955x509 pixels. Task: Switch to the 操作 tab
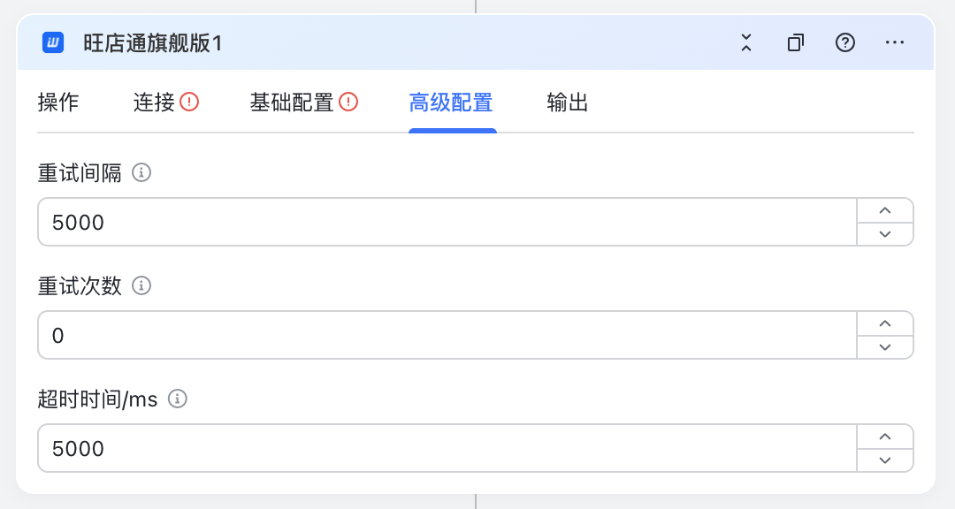[x=57, y=103]
